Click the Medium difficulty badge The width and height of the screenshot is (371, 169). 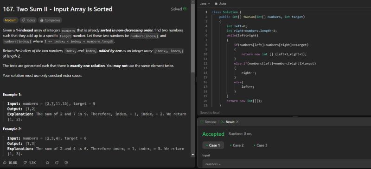click(x=11, y=20)
